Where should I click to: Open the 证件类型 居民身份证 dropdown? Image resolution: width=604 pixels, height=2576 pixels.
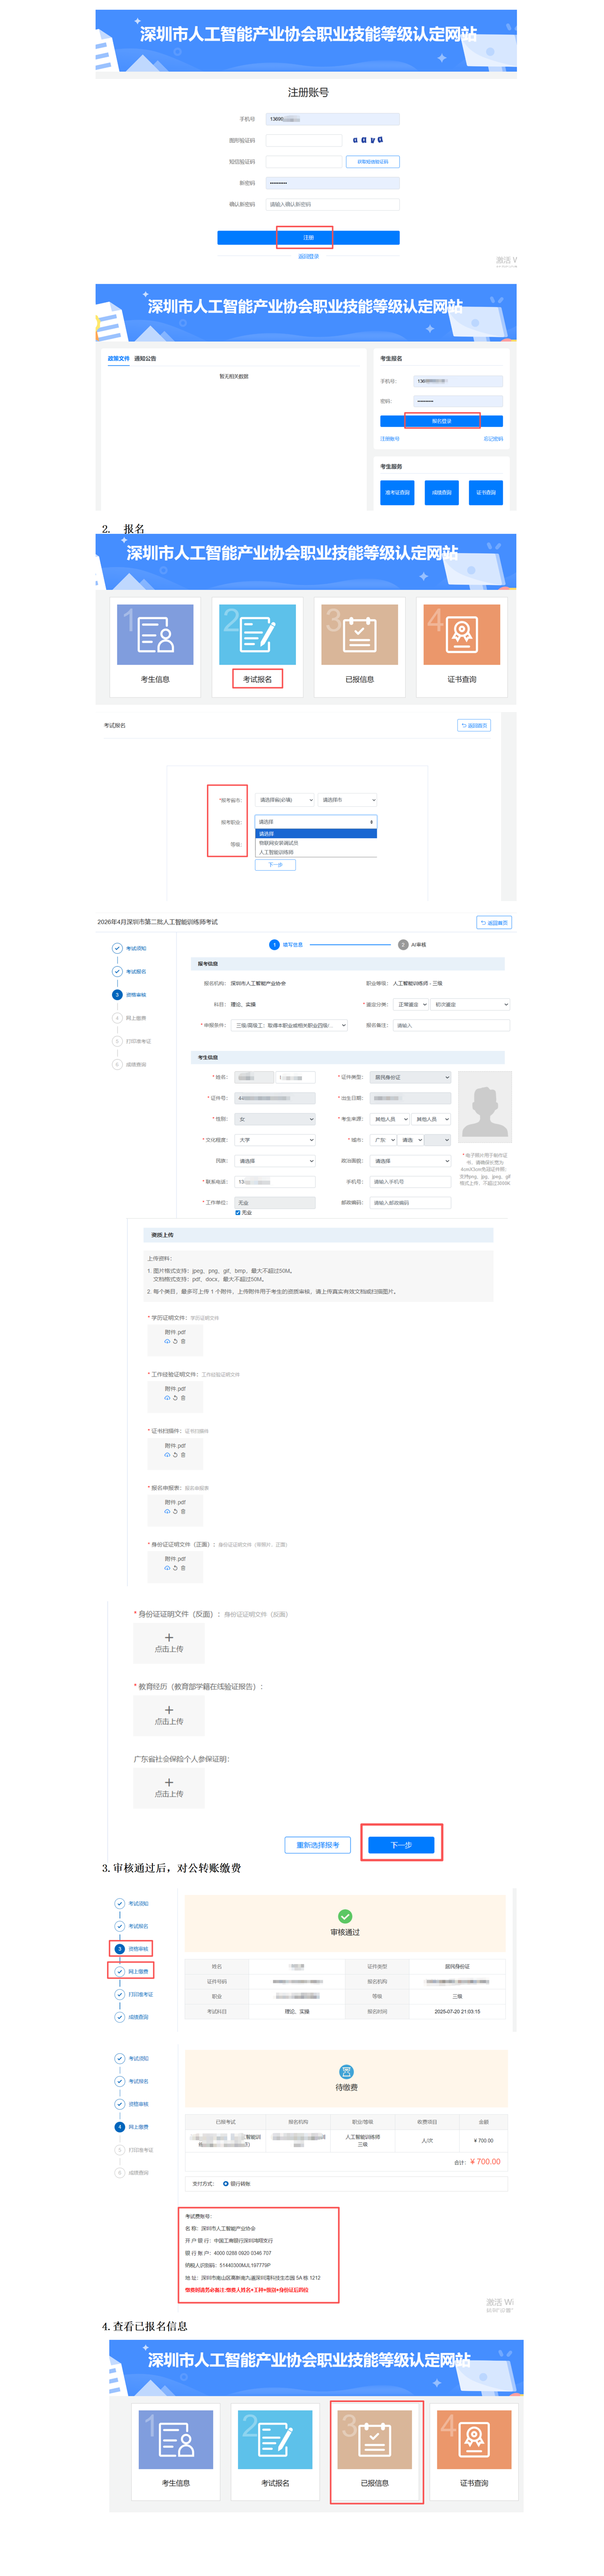(410, 1077)
